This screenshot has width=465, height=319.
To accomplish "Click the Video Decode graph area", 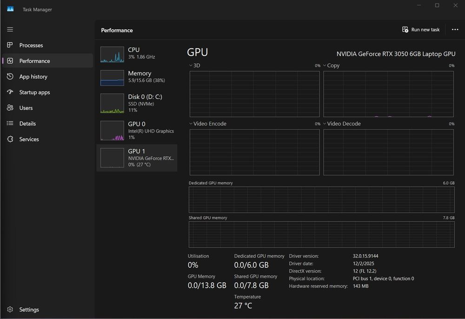I will tap(388, 152).
